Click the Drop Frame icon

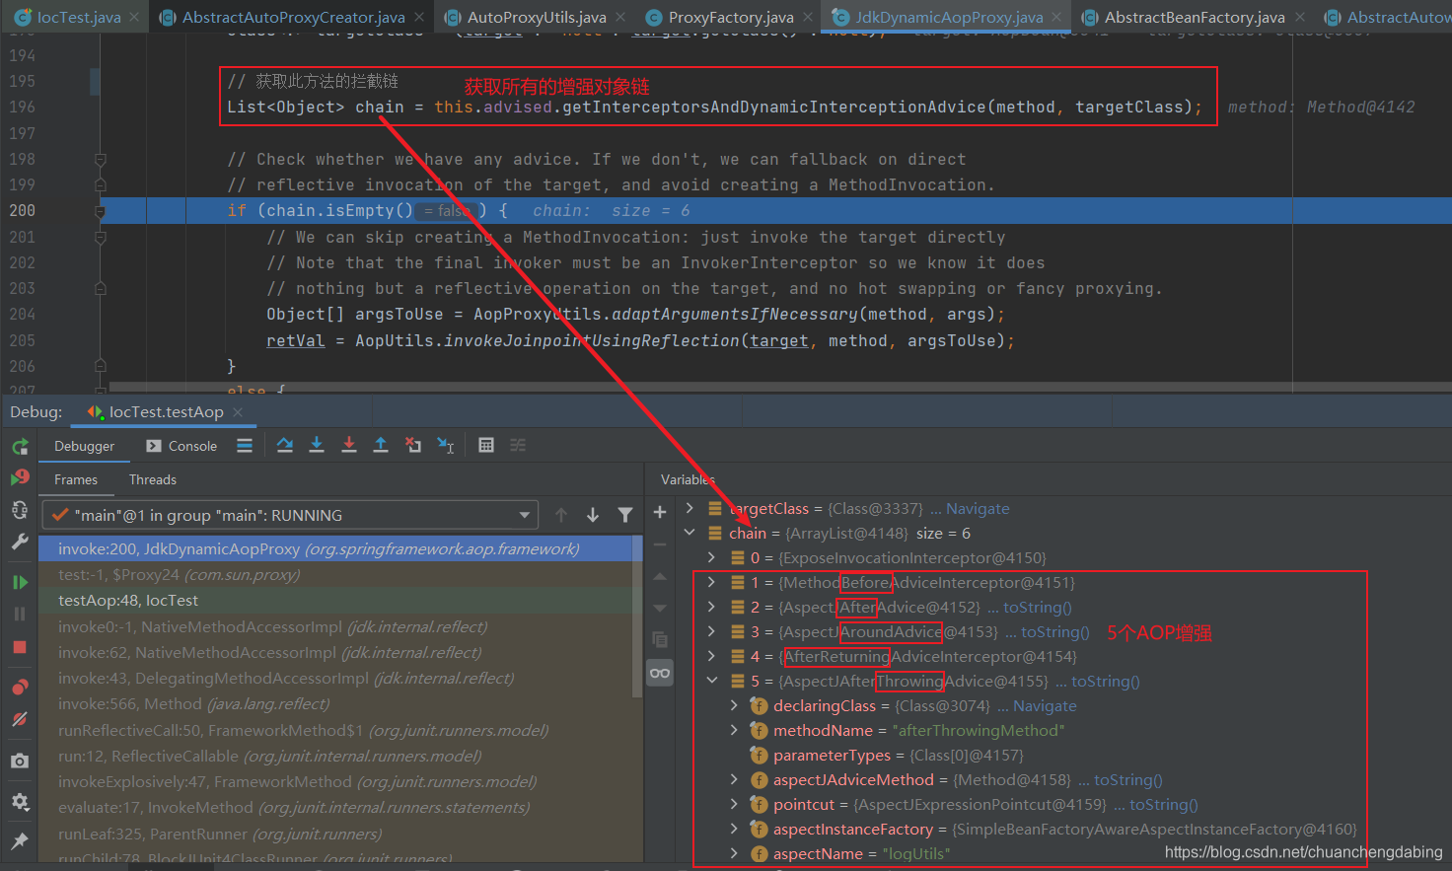413,446
